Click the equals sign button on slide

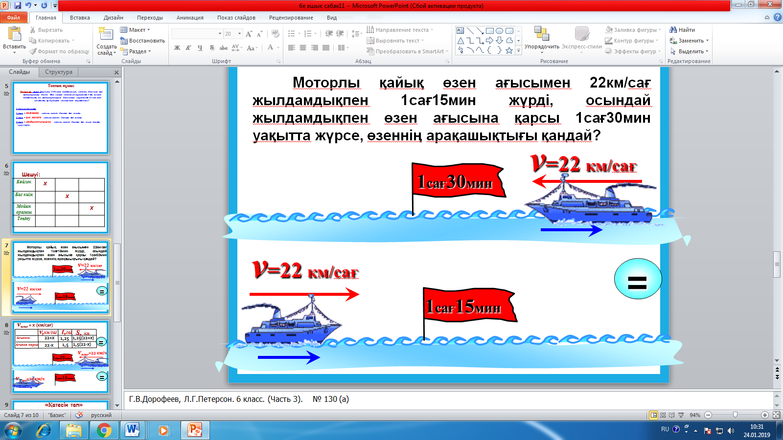coord(638,279)
